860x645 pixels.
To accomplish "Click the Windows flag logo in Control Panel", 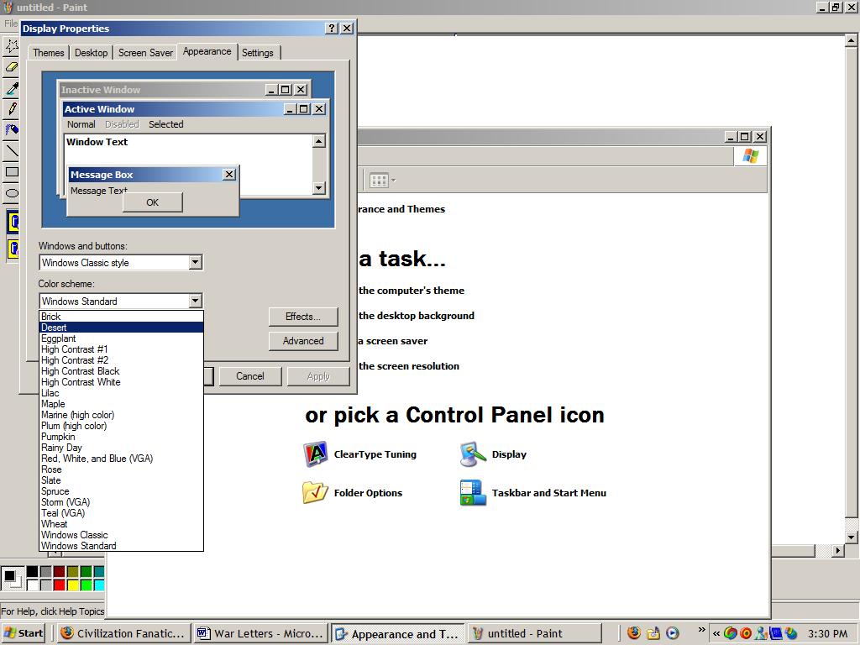I will tap(750, 155).
